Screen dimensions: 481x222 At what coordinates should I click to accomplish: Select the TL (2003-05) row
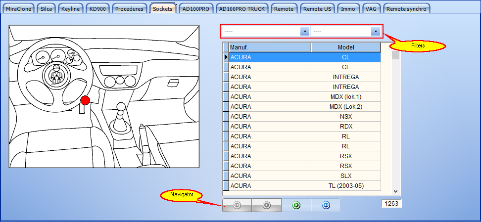pyautogui.click(x=305, y=186)
